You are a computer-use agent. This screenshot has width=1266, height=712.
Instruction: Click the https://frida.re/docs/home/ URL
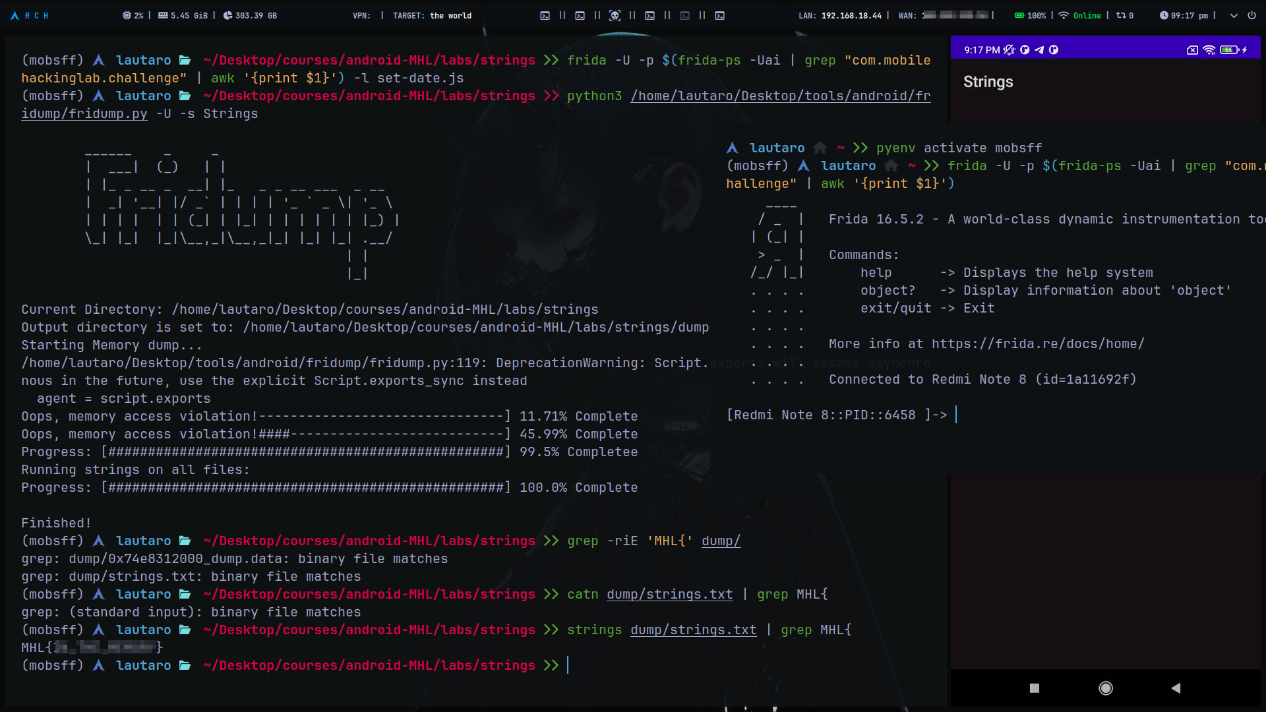[1038, 343]
